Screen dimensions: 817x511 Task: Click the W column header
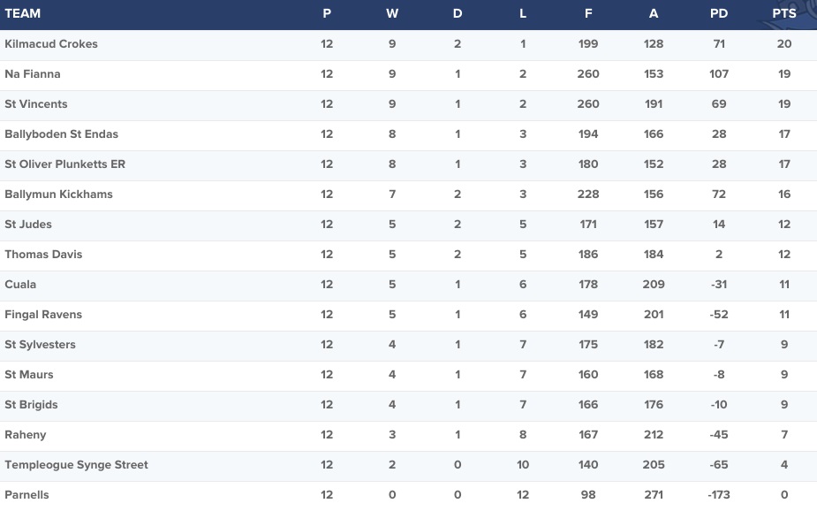392,13
